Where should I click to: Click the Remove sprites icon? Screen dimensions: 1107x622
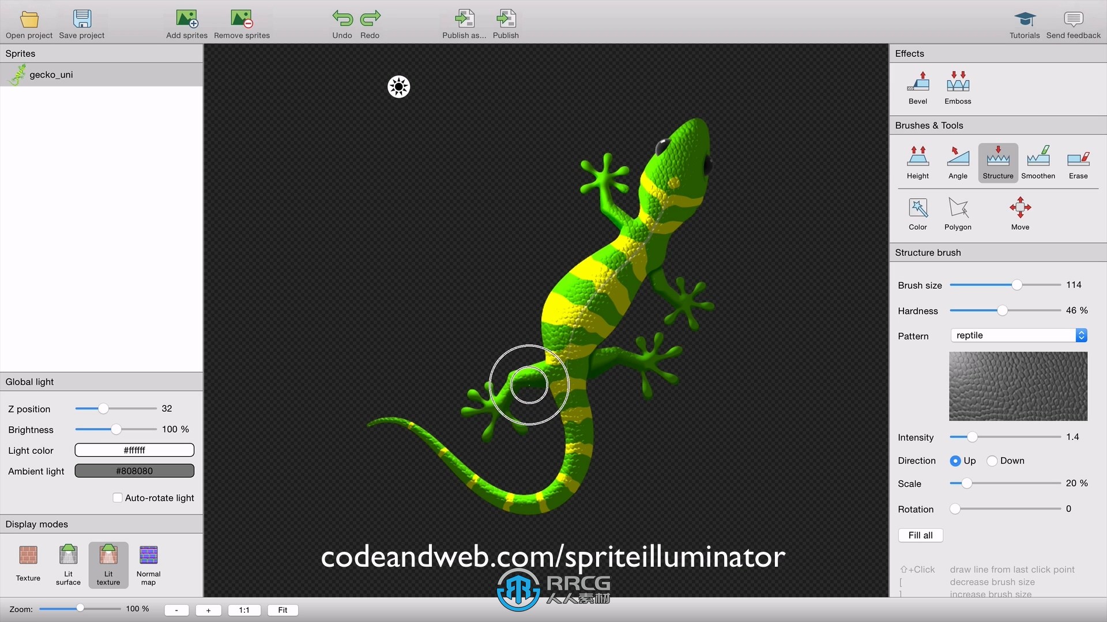pyautogui.click(x=242, y=19)
